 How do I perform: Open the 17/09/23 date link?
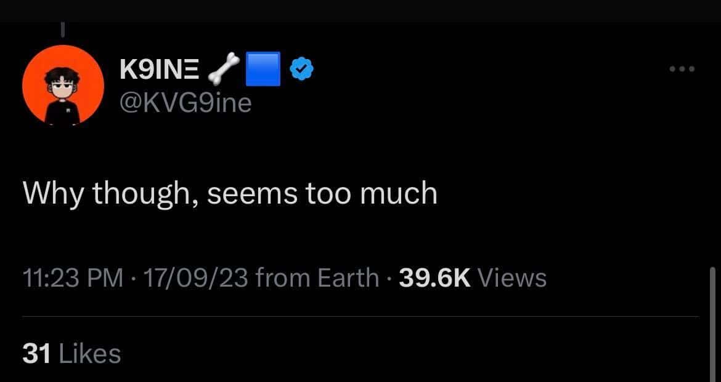click(196, 277)
